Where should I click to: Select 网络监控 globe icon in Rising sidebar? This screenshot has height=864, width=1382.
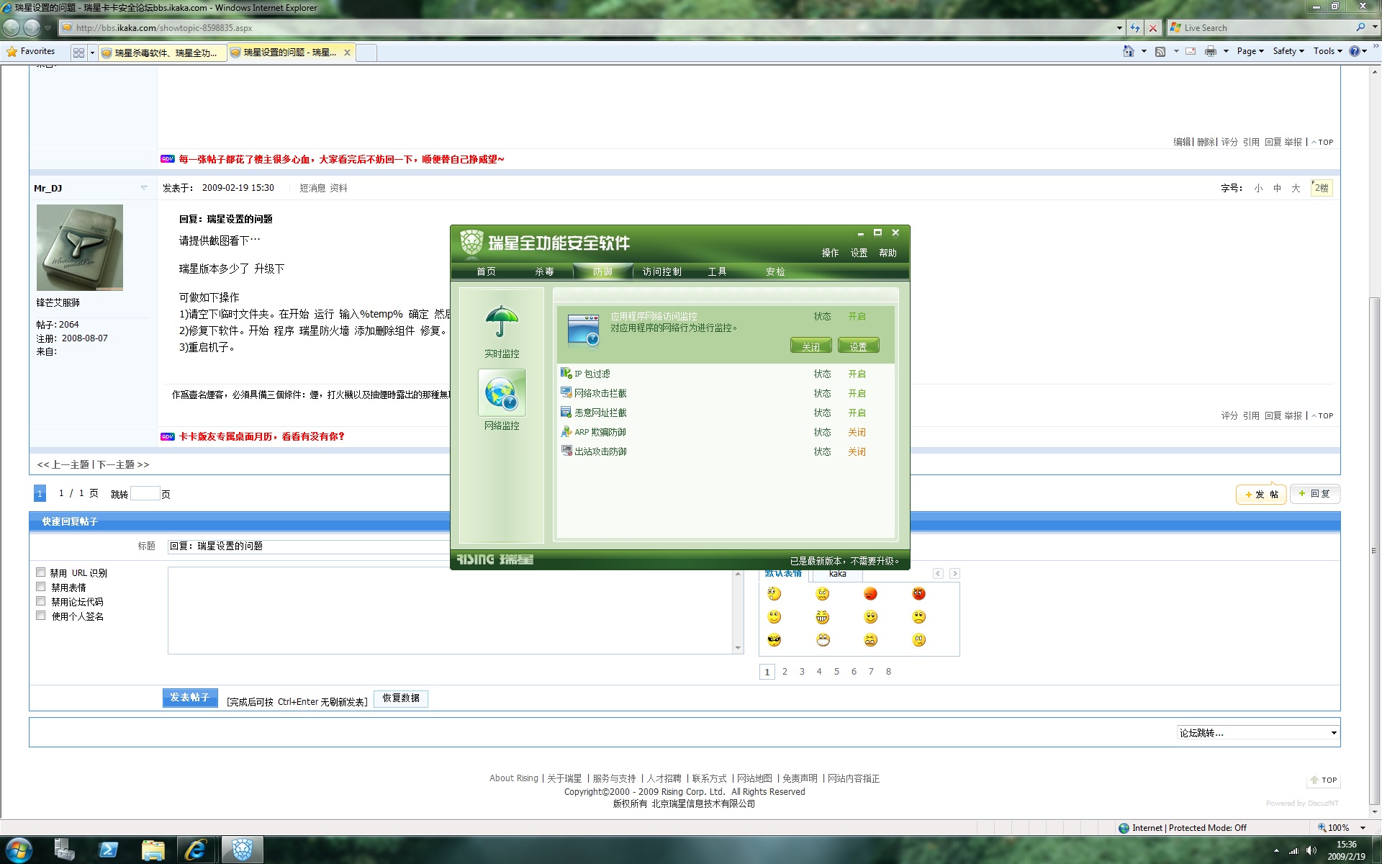tap(502, 393)
